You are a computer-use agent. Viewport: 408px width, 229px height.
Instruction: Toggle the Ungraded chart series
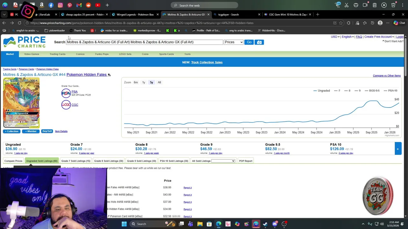[322, 91]
